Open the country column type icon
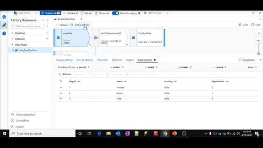The width and height of the screenshot is (263, 148). [175, 81]
